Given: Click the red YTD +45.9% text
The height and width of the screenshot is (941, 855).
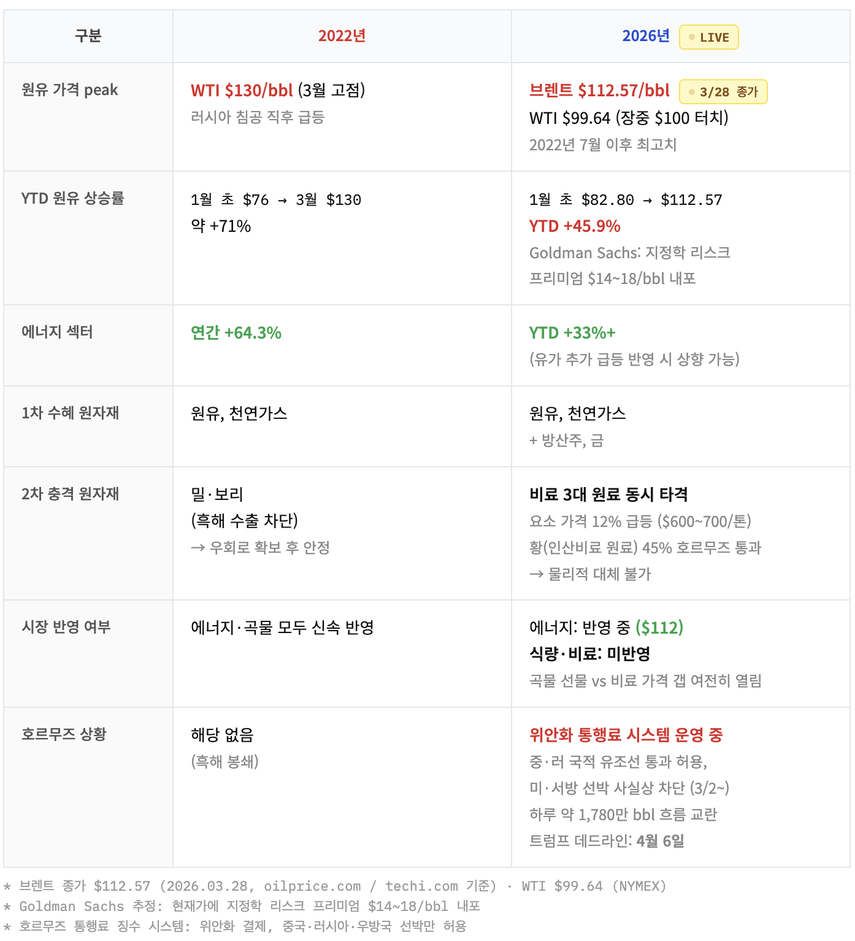Looking at the screenshot, I should (575, 226).
